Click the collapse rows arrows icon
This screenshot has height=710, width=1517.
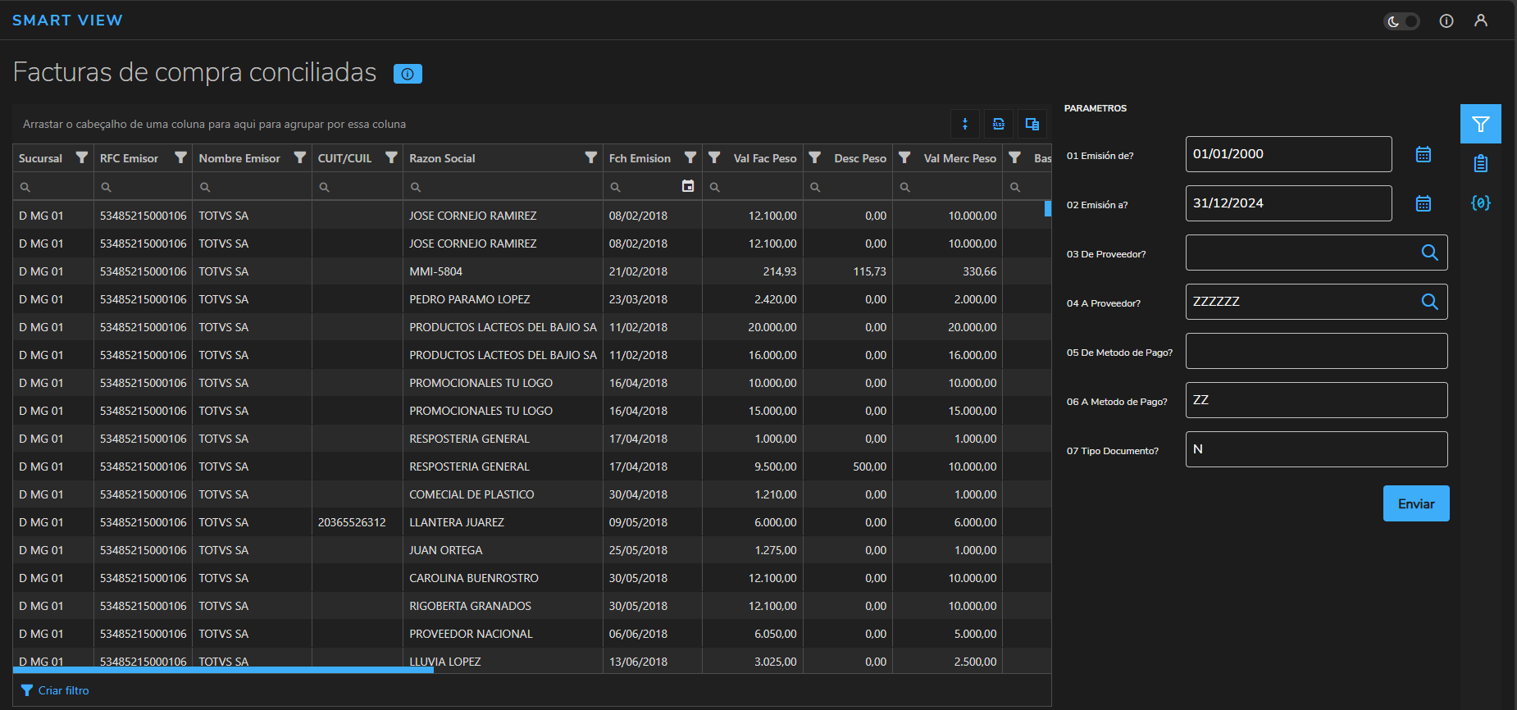click(964, 124)
